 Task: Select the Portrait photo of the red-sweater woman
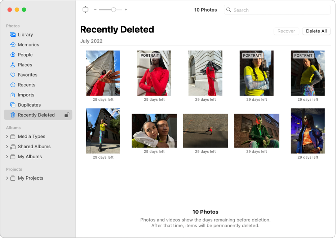(154, 73)
